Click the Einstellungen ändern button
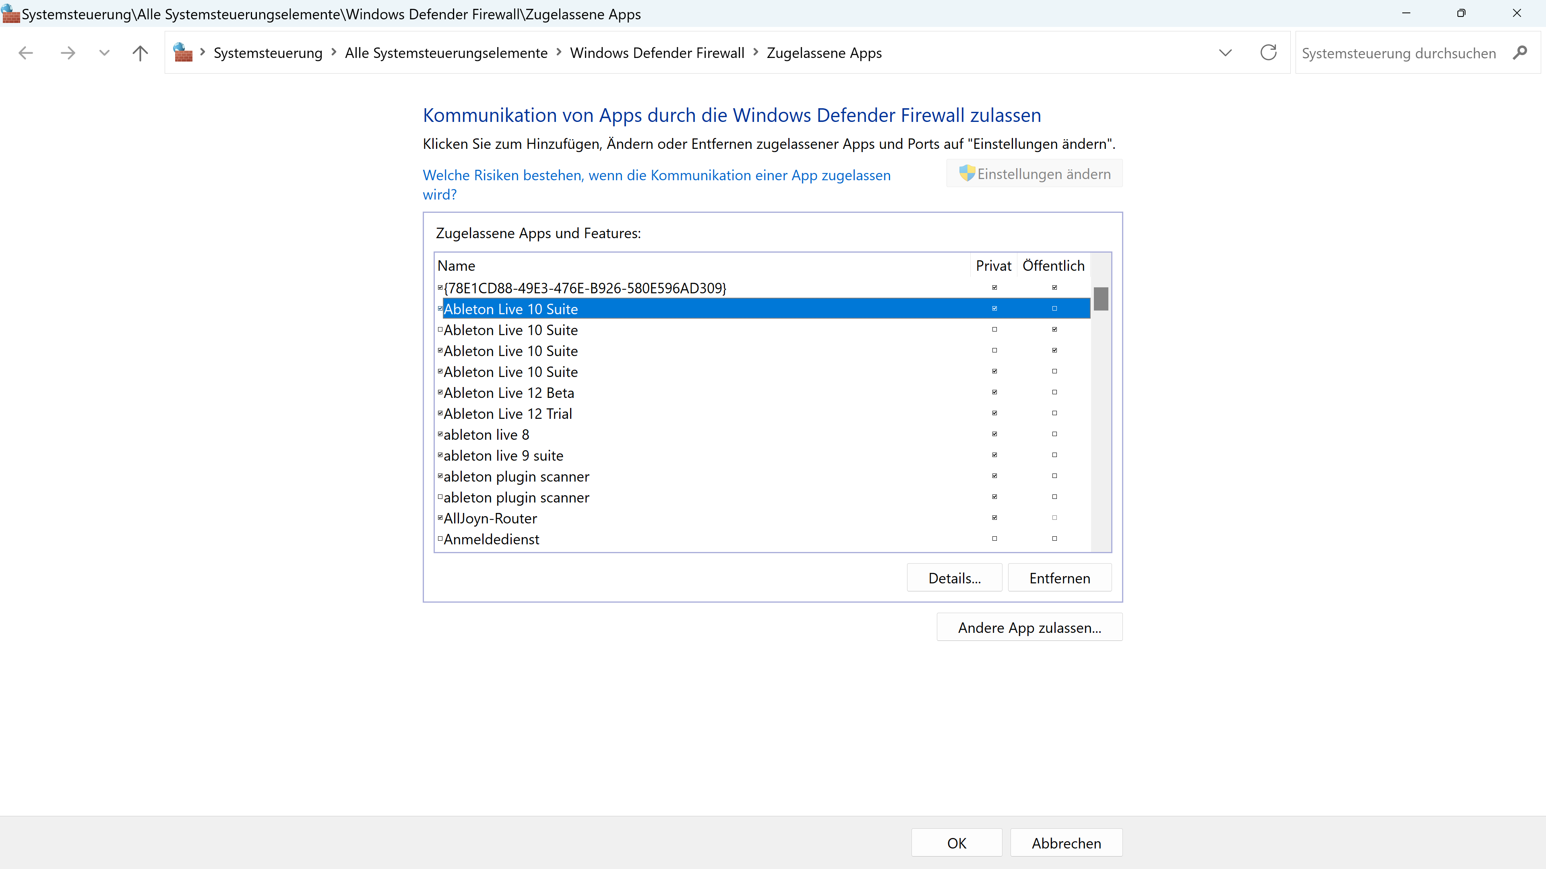 click(1034, 174)
